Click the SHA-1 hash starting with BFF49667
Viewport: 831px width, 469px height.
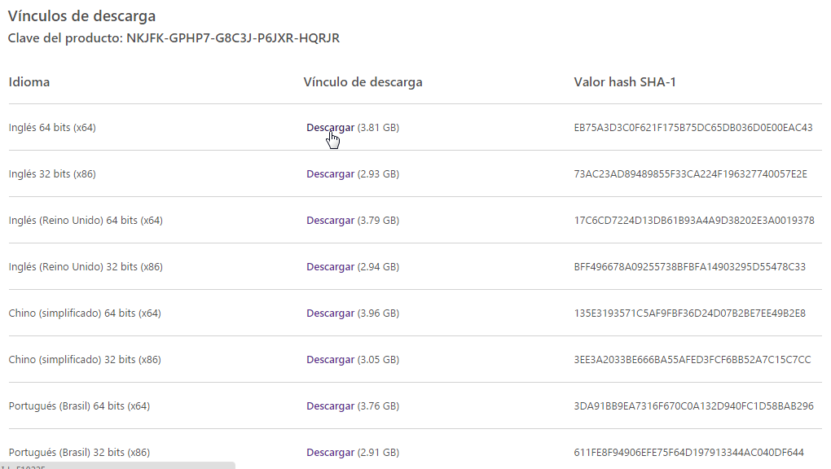click(x=689, y=267)
